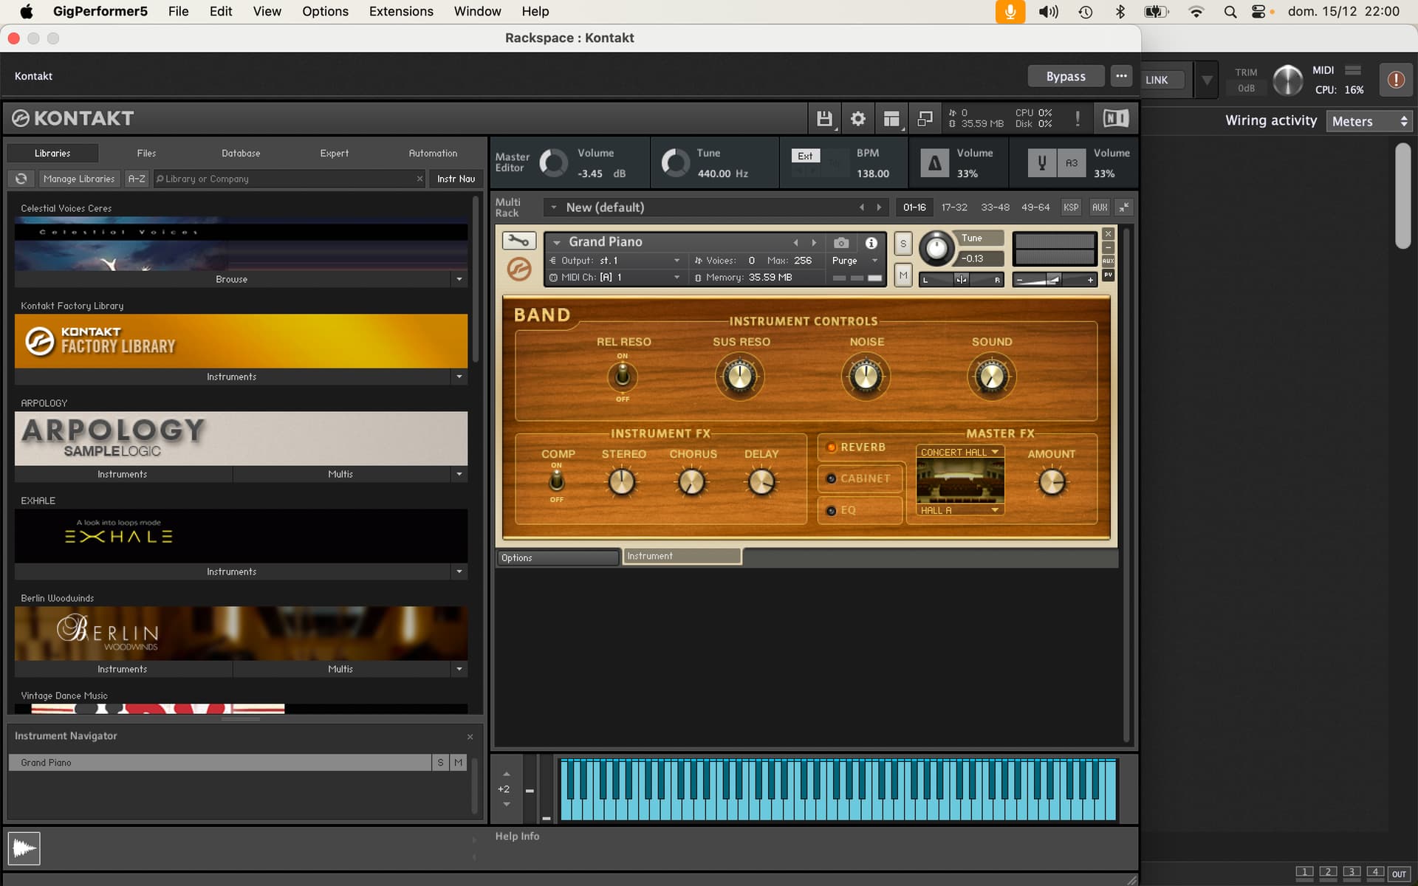Open the CONCERT HALL reverb type dropdown
Screen dimensions: 1418x886
(959, 452)
